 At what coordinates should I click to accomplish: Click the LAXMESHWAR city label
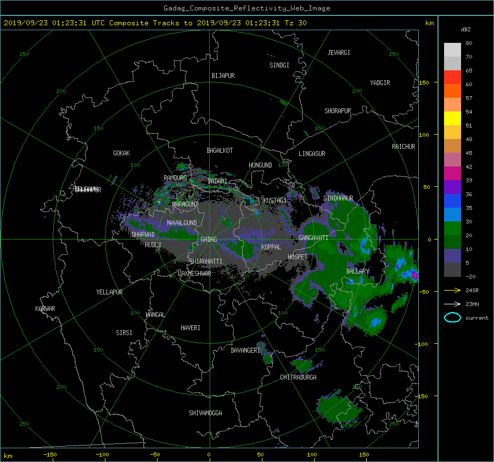(194, 274)
